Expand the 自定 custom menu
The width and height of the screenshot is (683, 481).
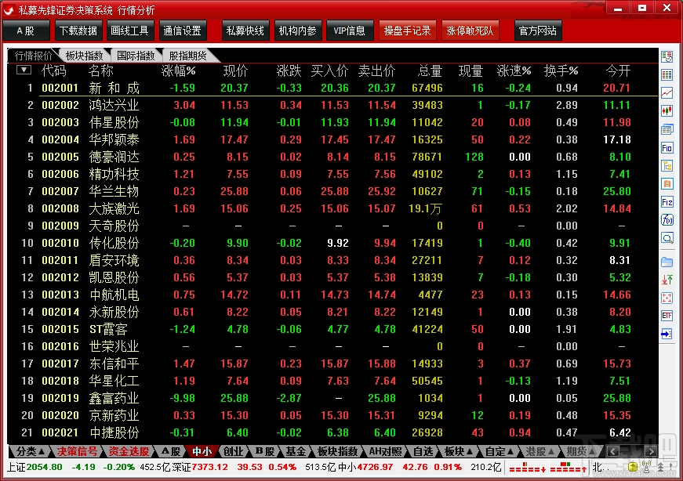pyautogui.click(x=500, y=451)
